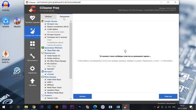Open File Explorer from taskbar
Image resolution: width=196 pixels, height=110 pixels.
tap(26, 107)
